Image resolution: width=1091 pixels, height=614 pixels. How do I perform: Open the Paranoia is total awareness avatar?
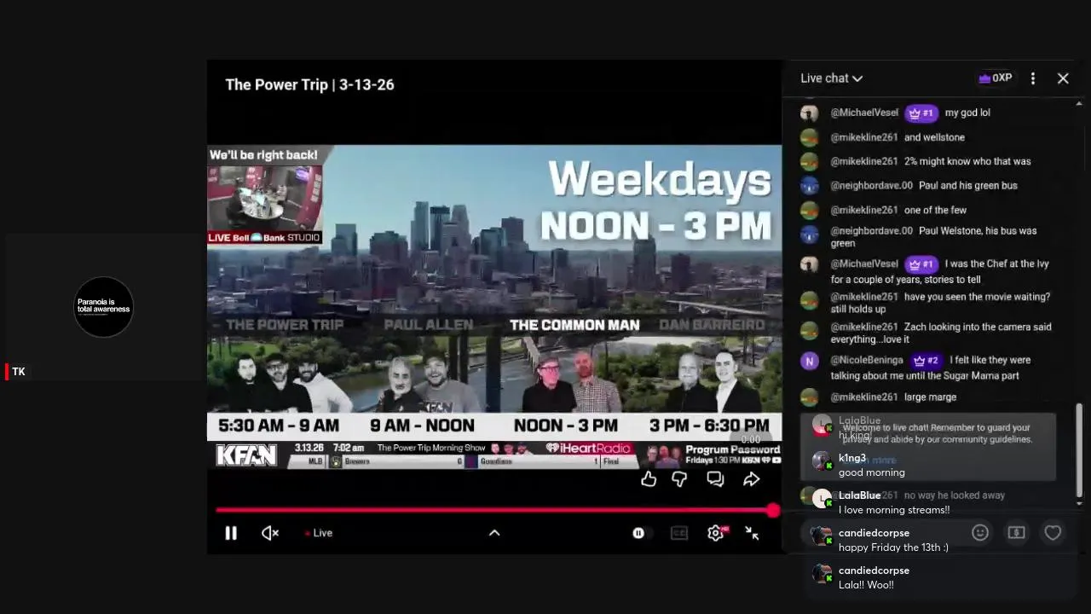click(x=104, y=307)
